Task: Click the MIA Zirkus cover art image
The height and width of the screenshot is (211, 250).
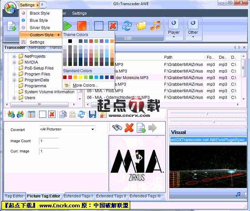Action: click(137, 163)
